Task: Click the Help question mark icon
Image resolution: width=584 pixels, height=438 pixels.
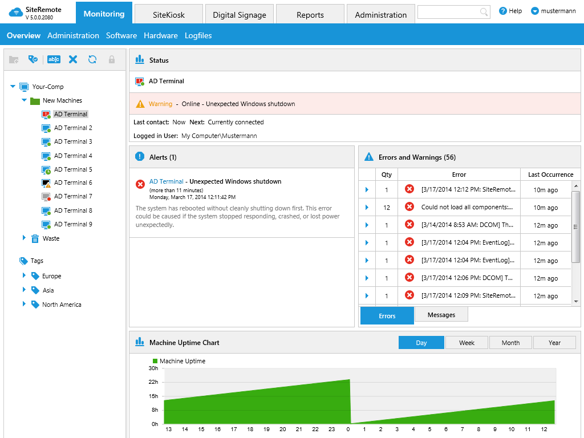Action: [503, 11]
